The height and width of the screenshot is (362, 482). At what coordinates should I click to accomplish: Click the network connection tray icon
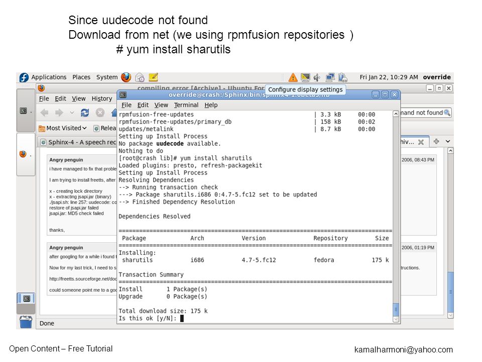pyautogui.click(x=330, y=77)
